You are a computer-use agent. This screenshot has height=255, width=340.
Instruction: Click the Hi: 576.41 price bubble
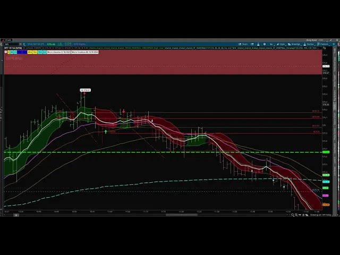click(x=85, y=90)
